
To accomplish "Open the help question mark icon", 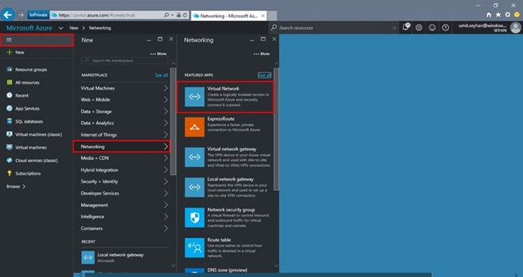I will point(445,28).
